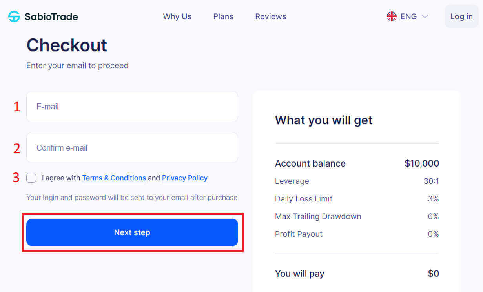
Task: Click the You will pay total amount
Action: (433, 273)
